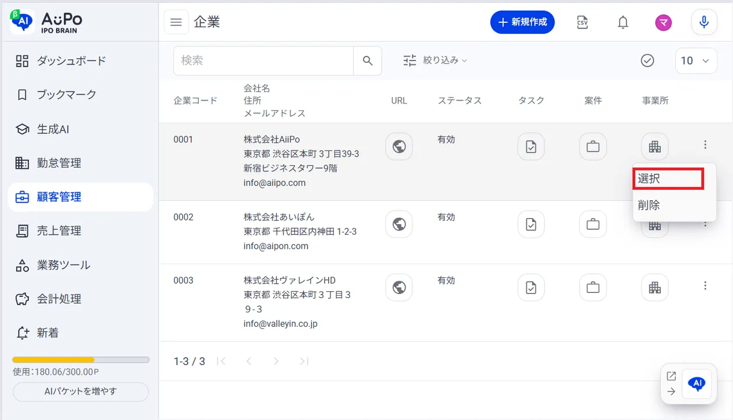Click the arrow icon below the popout icon

[x=672, y=392]
